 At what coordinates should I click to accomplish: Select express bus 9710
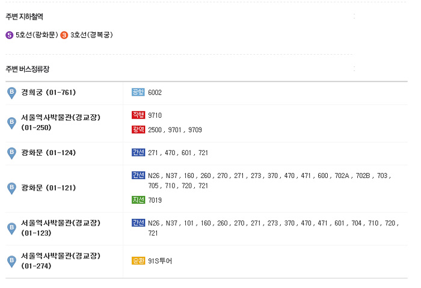(155, 115)
